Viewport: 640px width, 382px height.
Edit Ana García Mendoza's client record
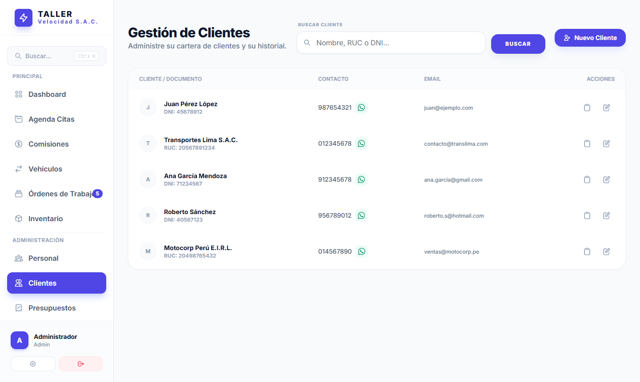coord(606,179)
